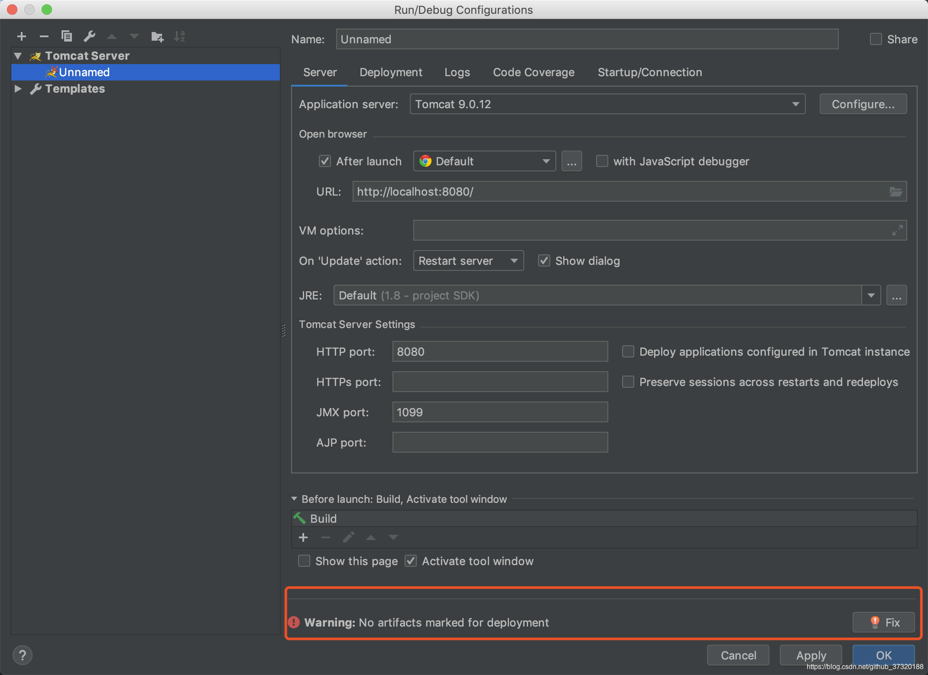
Task: Click the Templates wrench icon
Action: (x=36, y=89)
